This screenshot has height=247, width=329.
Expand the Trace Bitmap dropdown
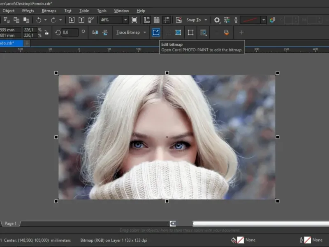tap(145, 32)
